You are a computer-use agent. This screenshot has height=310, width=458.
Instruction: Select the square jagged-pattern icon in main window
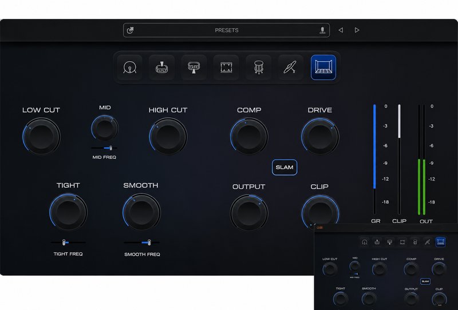(x=226, y=67)
